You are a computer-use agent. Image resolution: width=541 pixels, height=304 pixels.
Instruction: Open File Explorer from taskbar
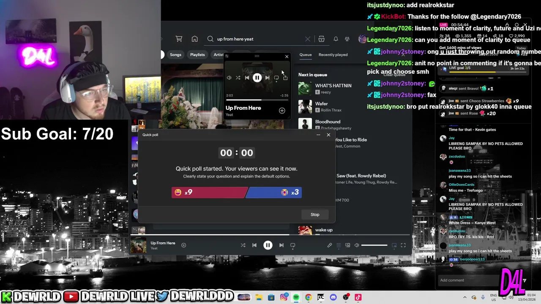pyautogui.click(x=259, y=297)
